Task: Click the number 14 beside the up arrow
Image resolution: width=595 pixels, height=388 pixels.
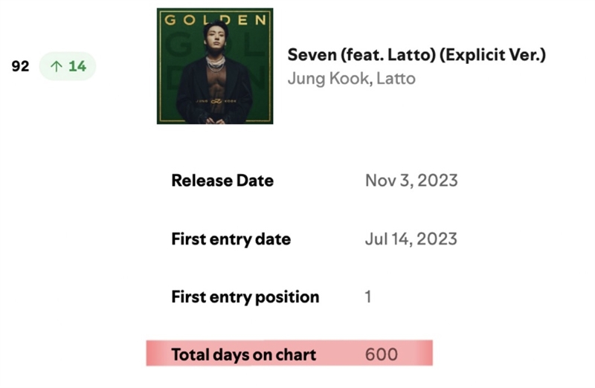Action: tap(77, 66)
